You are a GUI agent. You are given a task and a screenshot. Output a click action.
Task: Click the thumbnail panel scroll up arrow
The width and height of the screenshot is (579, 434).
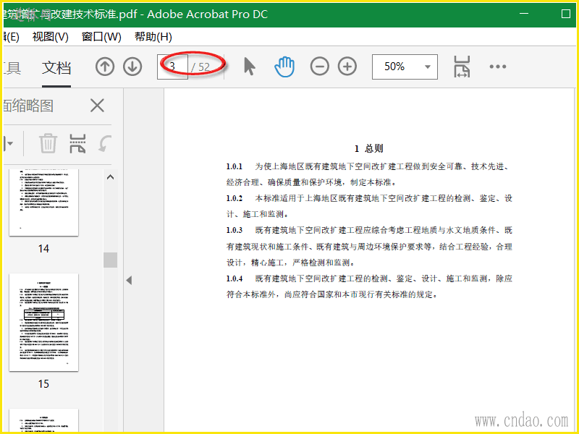pyautogui.click(x=110, y=177)
